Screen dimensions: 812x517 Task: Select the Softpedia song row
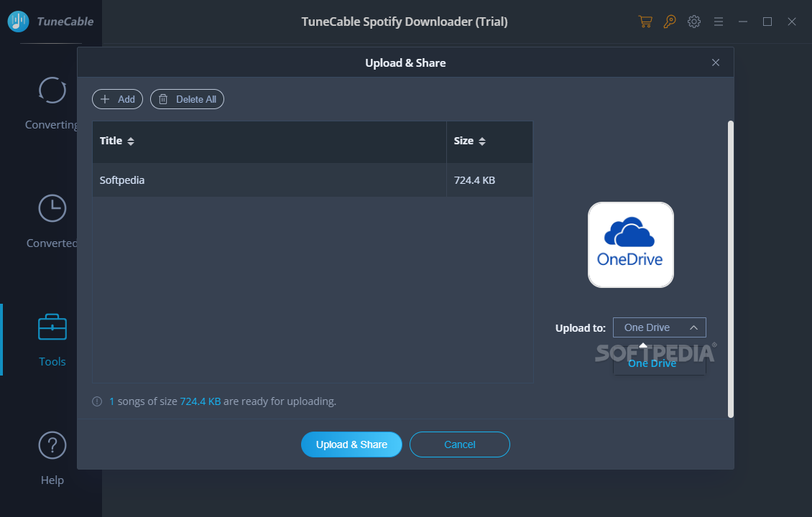(313, 180)
